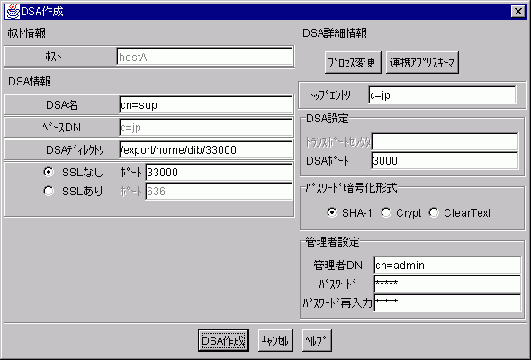This screenshot has width=531, height=360.
Task: Click the Java icon in the title bar
Action: (13, 12)
